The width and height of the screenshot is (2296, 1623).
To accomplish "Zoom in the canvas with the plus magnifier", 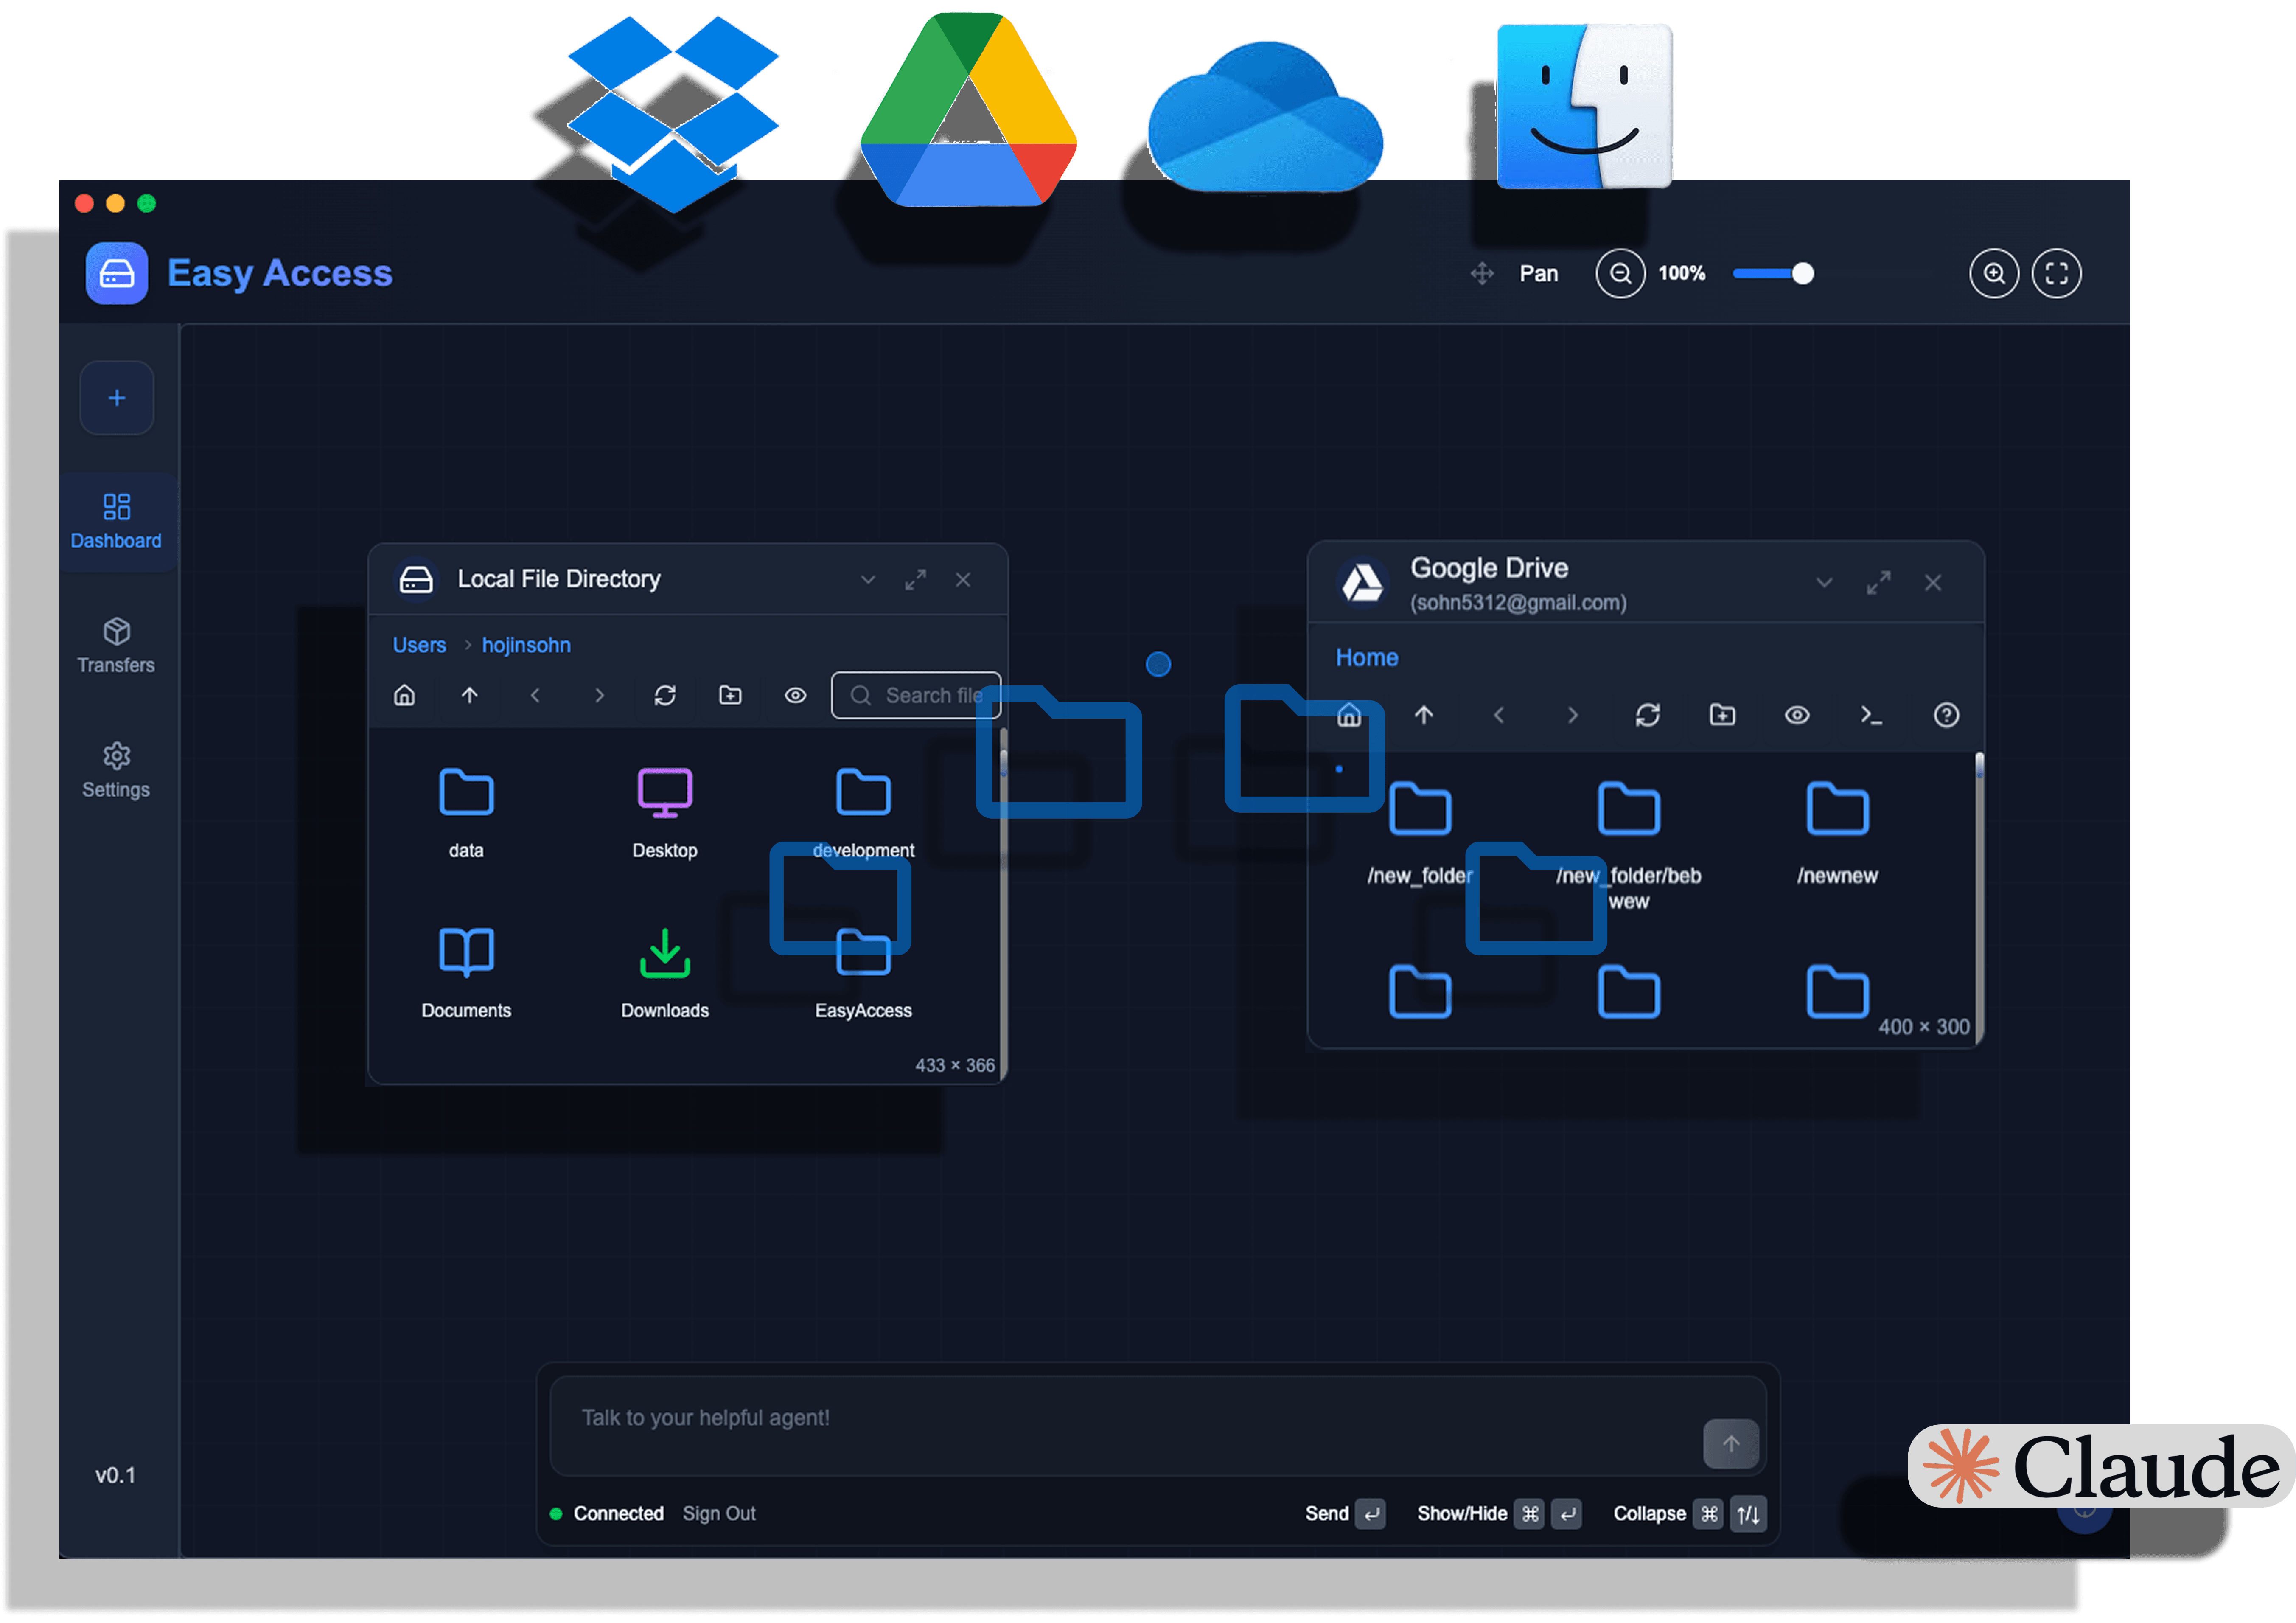I will click(x=1994, y=273).
